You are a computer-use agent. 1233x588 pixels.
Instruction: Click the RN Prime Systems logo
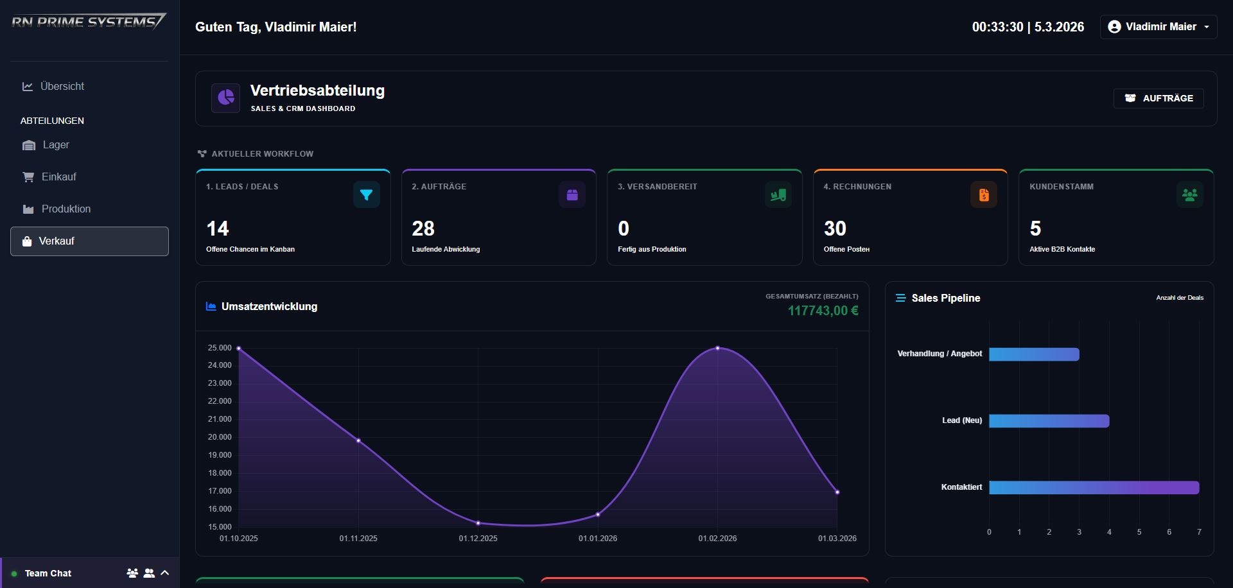[x=88, y=21]
